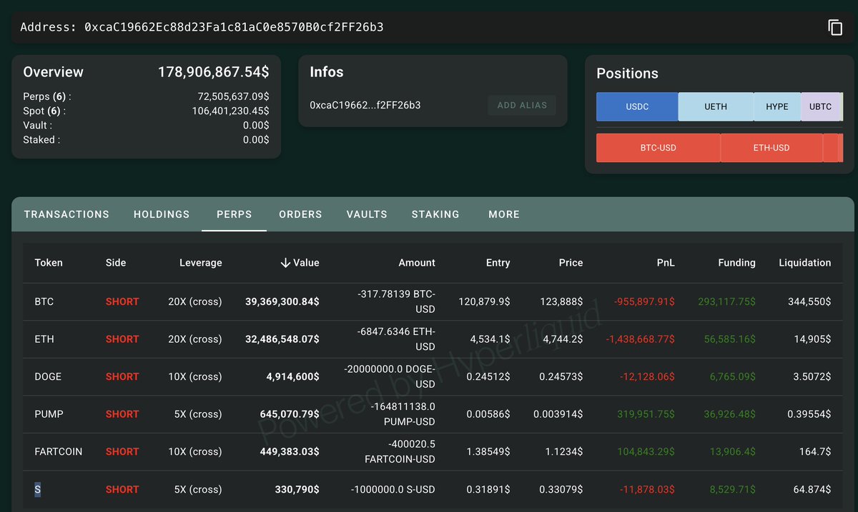Click the ETH-USD position bar
This screenshot has width=858, height=512.
point(771,148)
